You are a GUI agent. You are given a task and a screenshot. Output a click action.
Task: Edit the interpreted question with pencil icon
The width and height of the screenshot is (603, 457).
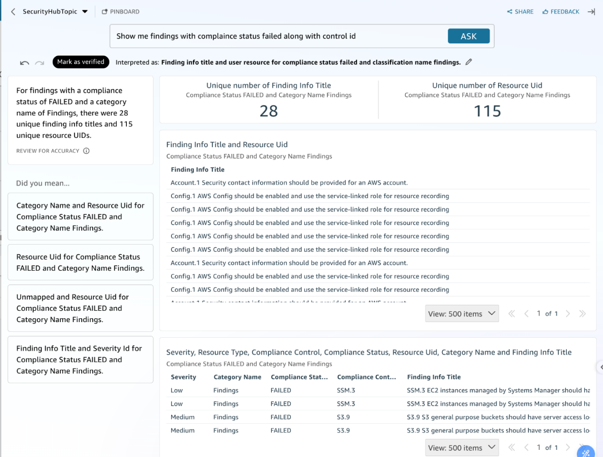point(469,62)
